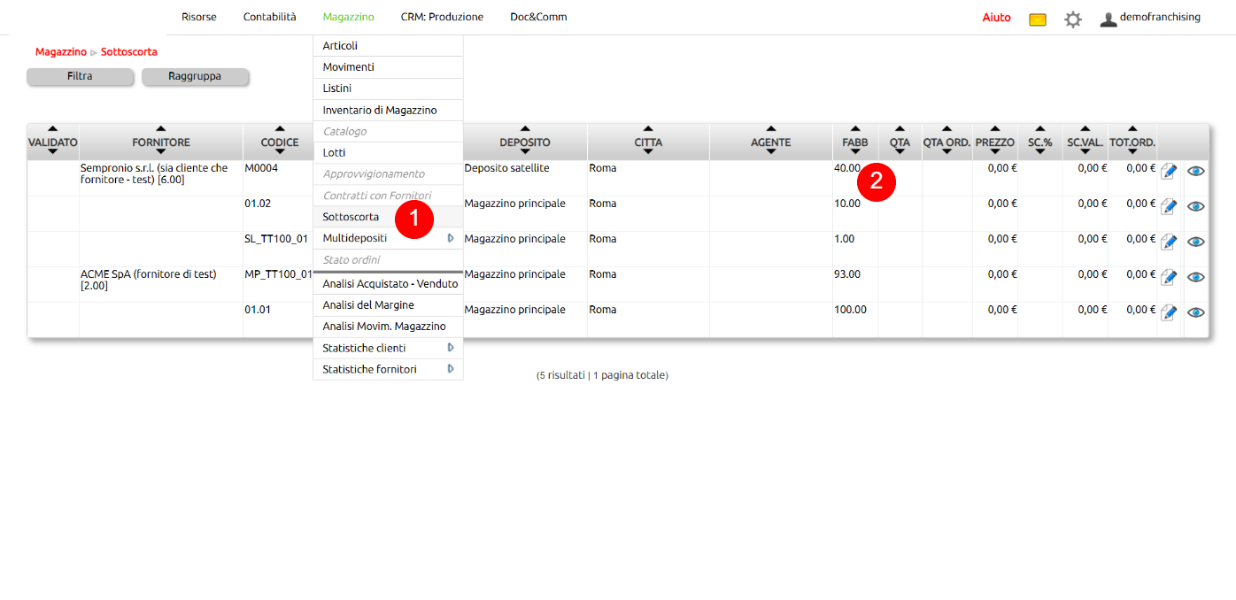Click the edit pencil icon for row M0004
Viewport: 1236px width, 600px height.
click(1169, 171)
